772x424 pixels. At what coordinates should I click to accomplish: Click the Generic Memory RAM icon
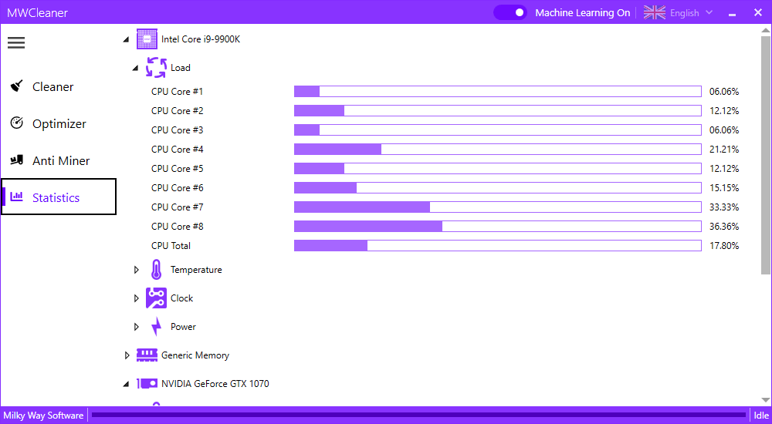(x=147, y=355)
